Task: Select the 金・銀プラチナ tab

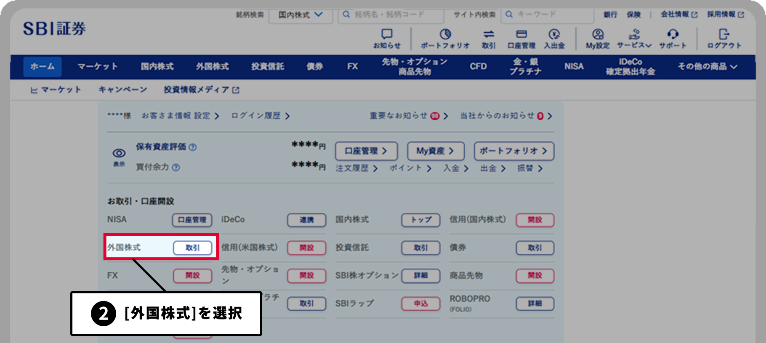Action: coord(526,66)
